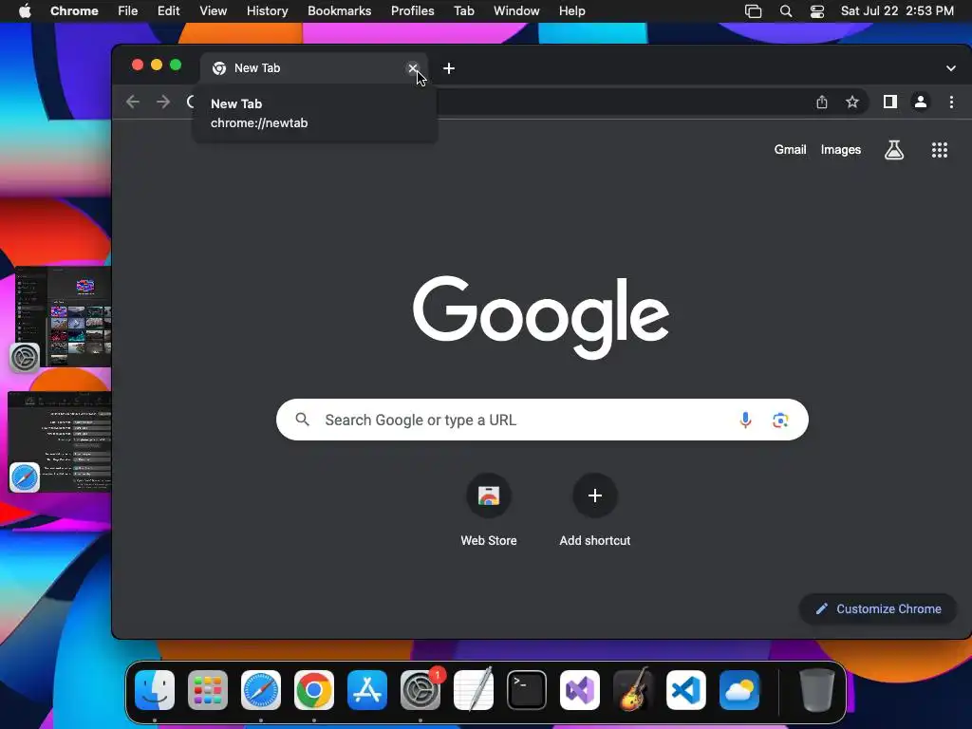Open Visual Studio from the Dock

point(580,690)
